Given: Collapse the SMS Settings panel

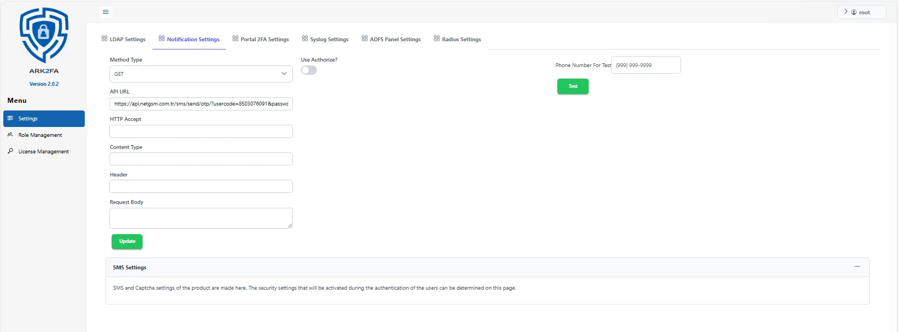Looking at the screenshot, I should 857,267.
